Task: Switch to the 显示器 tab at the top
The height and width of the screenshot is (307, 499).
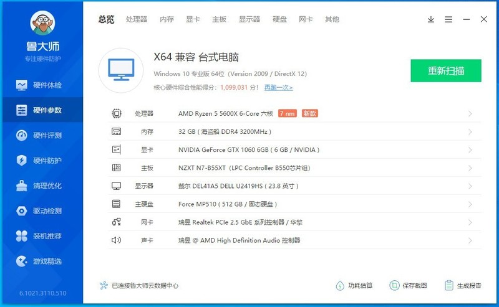Action: point(249,19)
